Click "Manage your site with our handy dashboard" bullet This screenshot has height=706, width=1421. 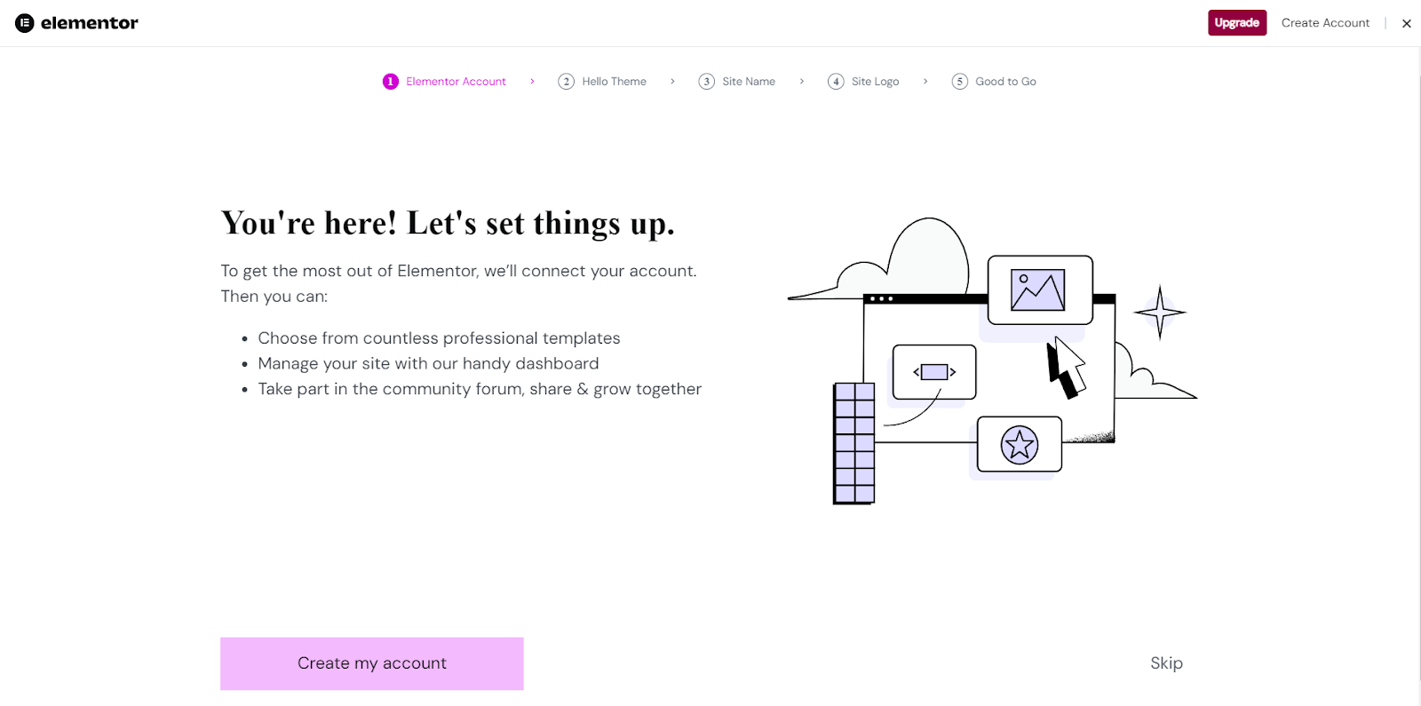[428, 363]
